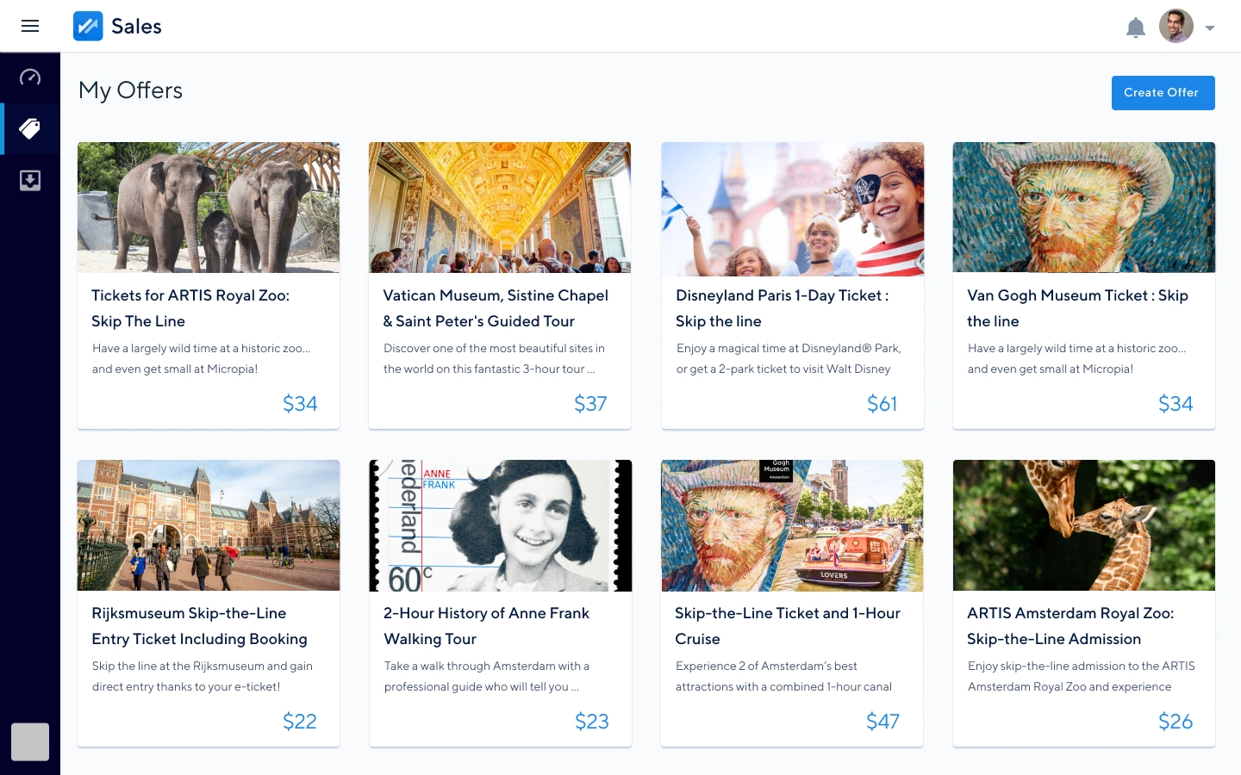The height and width of the screenshot is (775, 1241).
Task: Open the ARTIS Royal Zoo elephants image
Action: [209, 208]
